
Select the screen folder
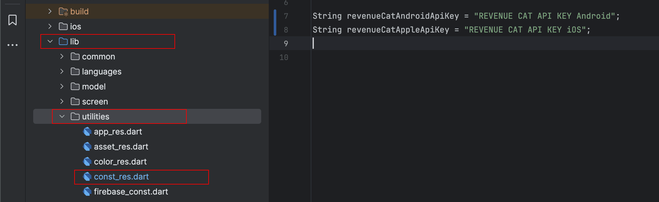[x=95, y=102]
